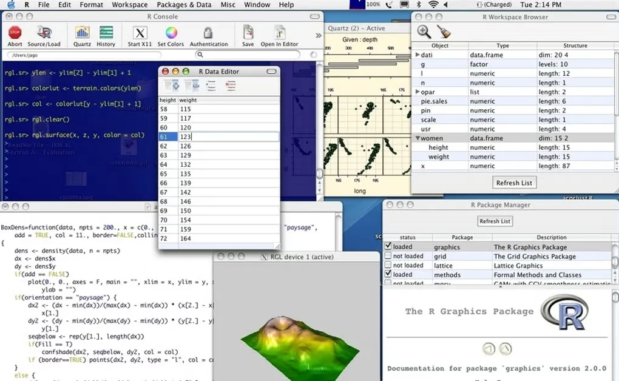
Task: Click the display icon in menu bar
Action: coord(404,5)
